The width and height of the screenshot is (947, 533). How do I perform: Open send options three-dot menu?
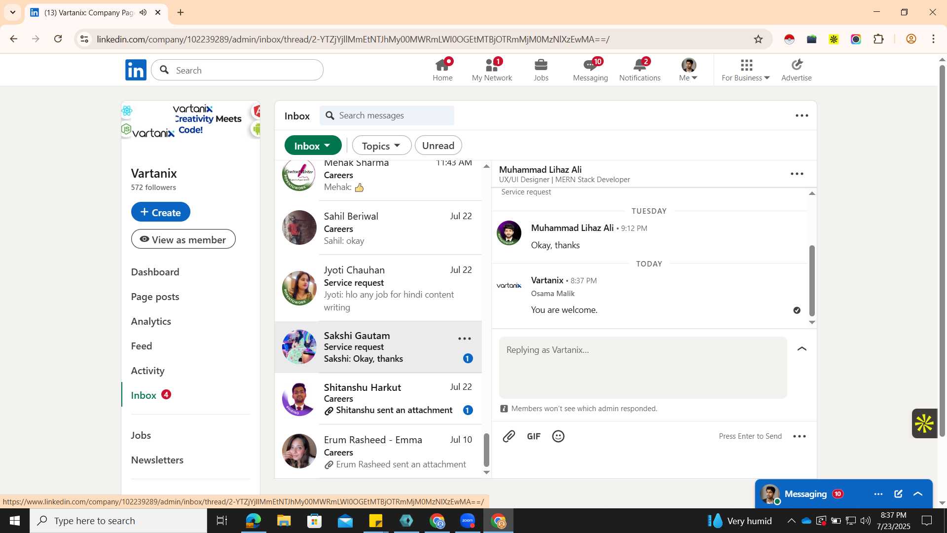point(800,436)
